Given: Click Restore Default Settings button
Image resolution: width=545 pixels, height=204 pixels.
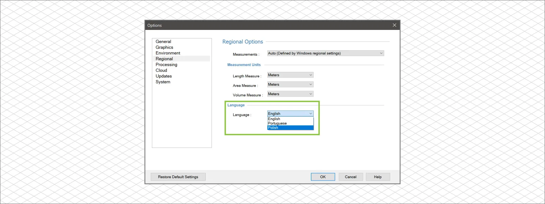Looking at the screenshot, I should pos(178,177).
